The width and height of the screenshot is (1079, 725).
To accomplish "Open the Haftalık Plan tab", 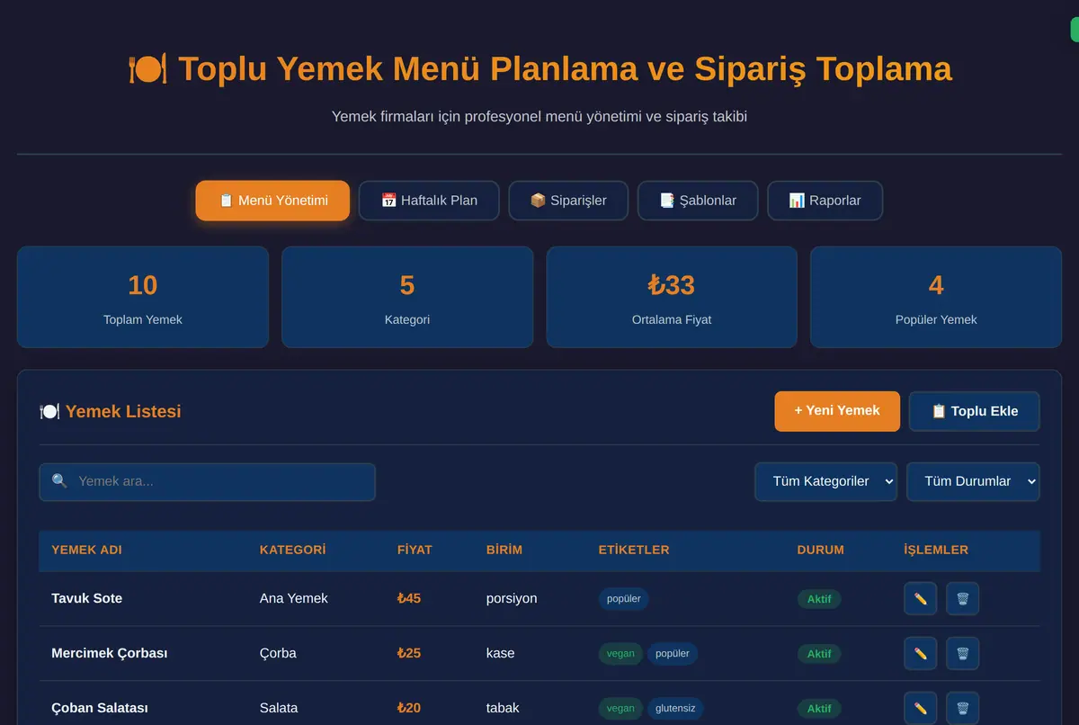I will coord(429,201).
